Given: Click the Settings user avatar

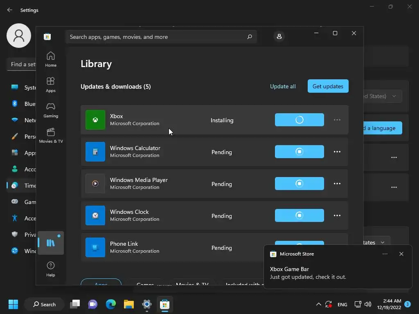Looking at the screenshot, I should coord(19,36).
